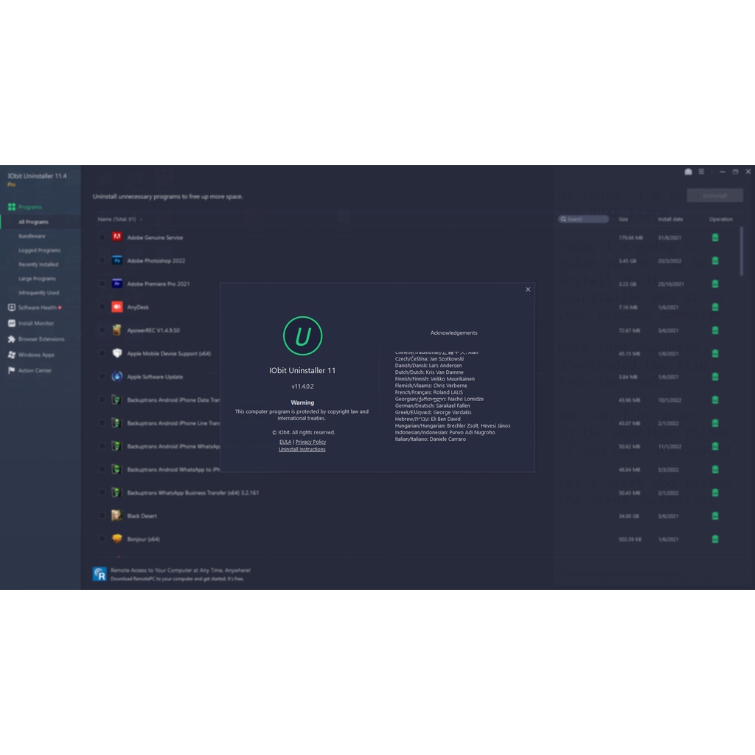The height and width of the screenshot is (755, 755).
Task: Open the EULA link in About dialog
Action: [x=285, y=442]
